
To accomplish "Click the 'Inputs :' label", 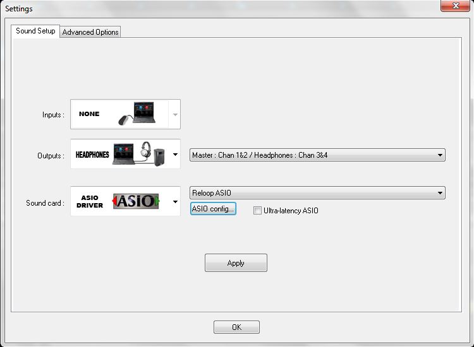I will coord(53,115).
